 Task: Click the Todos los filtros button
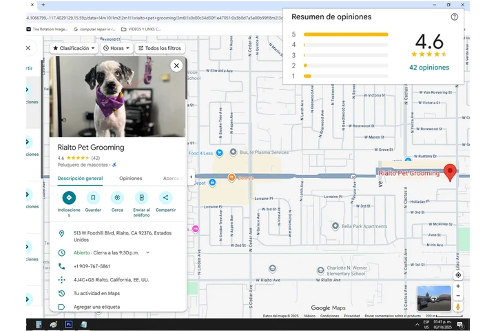coord(160,48)
